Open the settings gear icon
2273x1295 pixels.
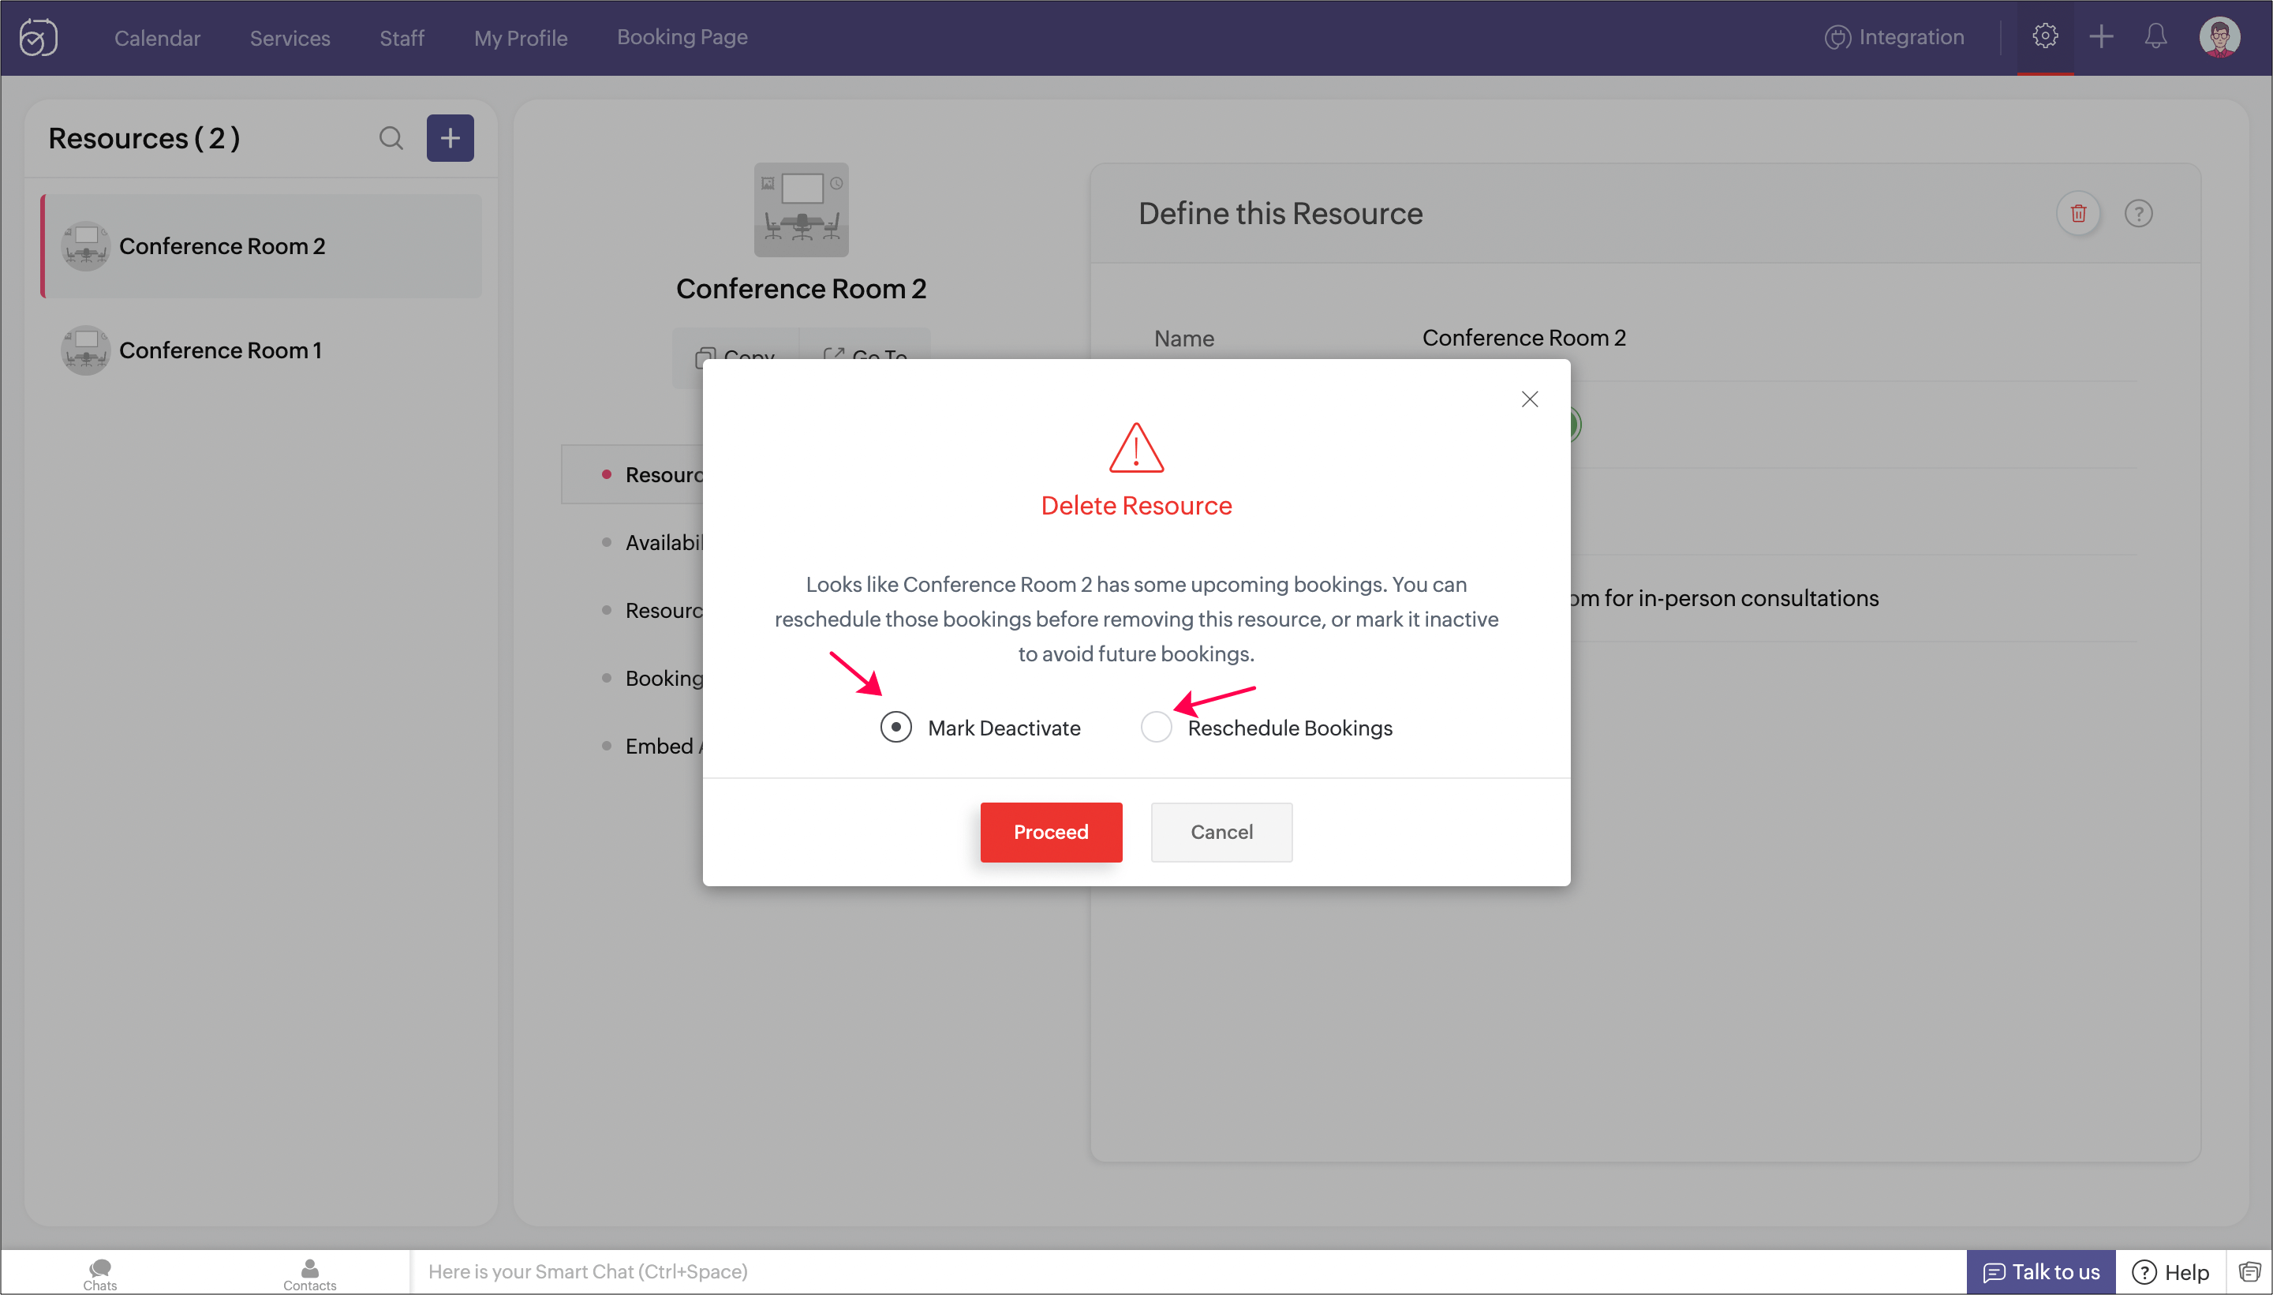coord(2044,36)
